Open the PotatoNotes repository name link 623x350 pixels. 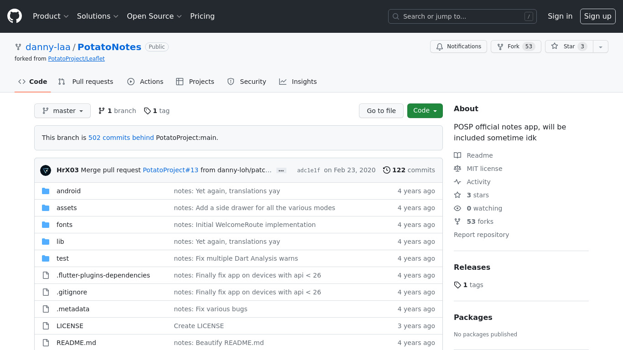tap(109, 47)
